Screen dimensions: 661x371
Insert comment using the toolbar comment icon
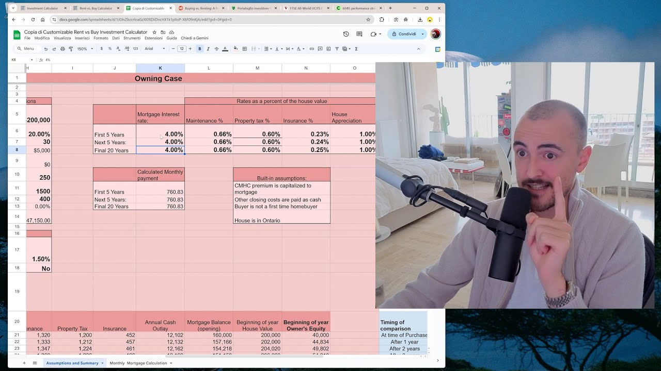point(320,49)
